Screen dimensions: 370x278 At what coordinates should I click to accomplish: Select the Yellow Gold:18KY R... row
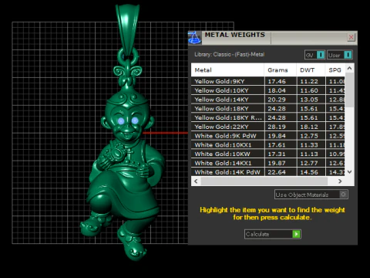tap(268, 117)
